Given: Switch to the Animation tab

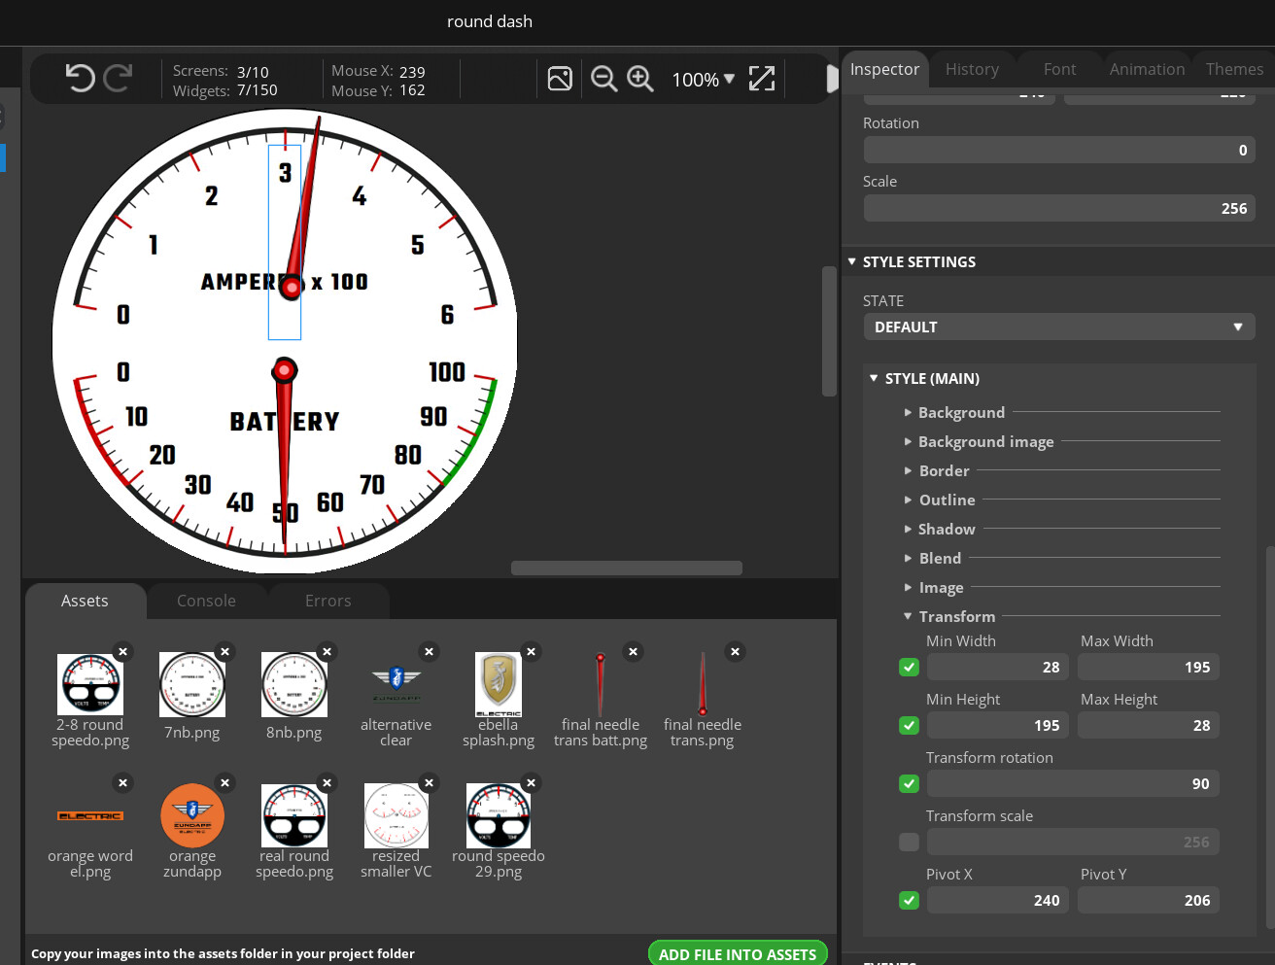Looking at the screenshot, I should click(x=1147, y=69).
